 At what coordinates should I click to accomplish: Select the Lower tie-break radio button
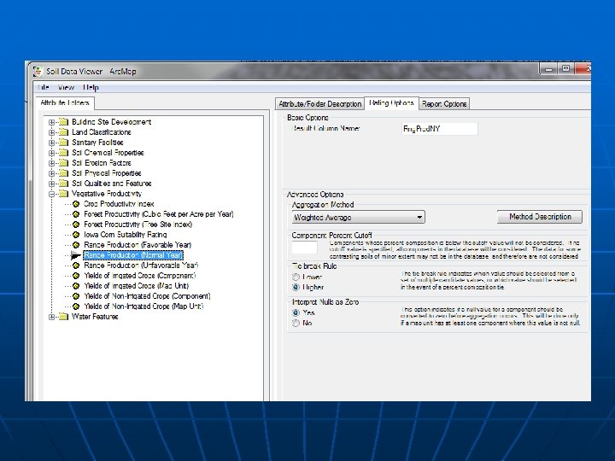[x=296, y=277]
